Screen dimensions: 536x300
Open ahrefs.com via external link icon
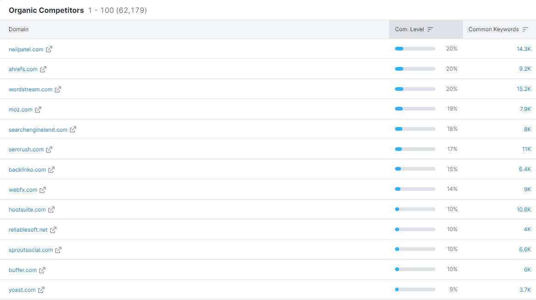(43, 69)
